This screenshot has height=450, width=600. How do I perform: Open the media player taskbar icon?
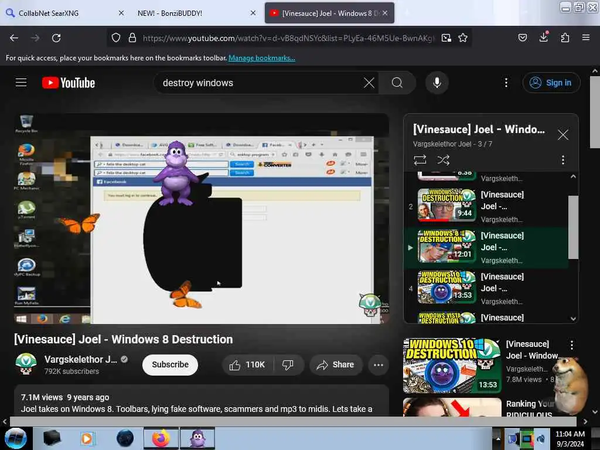(87, 438)
